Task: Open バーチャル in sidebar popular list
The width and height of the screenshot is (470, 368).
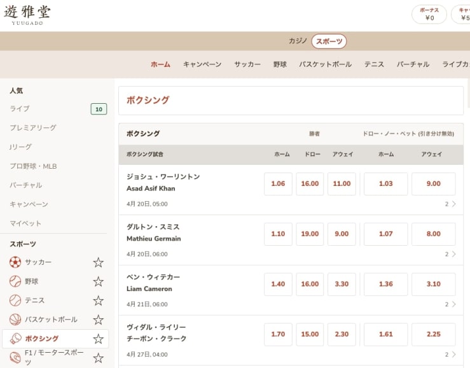Action: [26, 185]
